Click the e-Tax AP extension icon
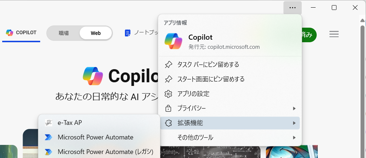Viewport: 366px width, 158px height. 49,123
